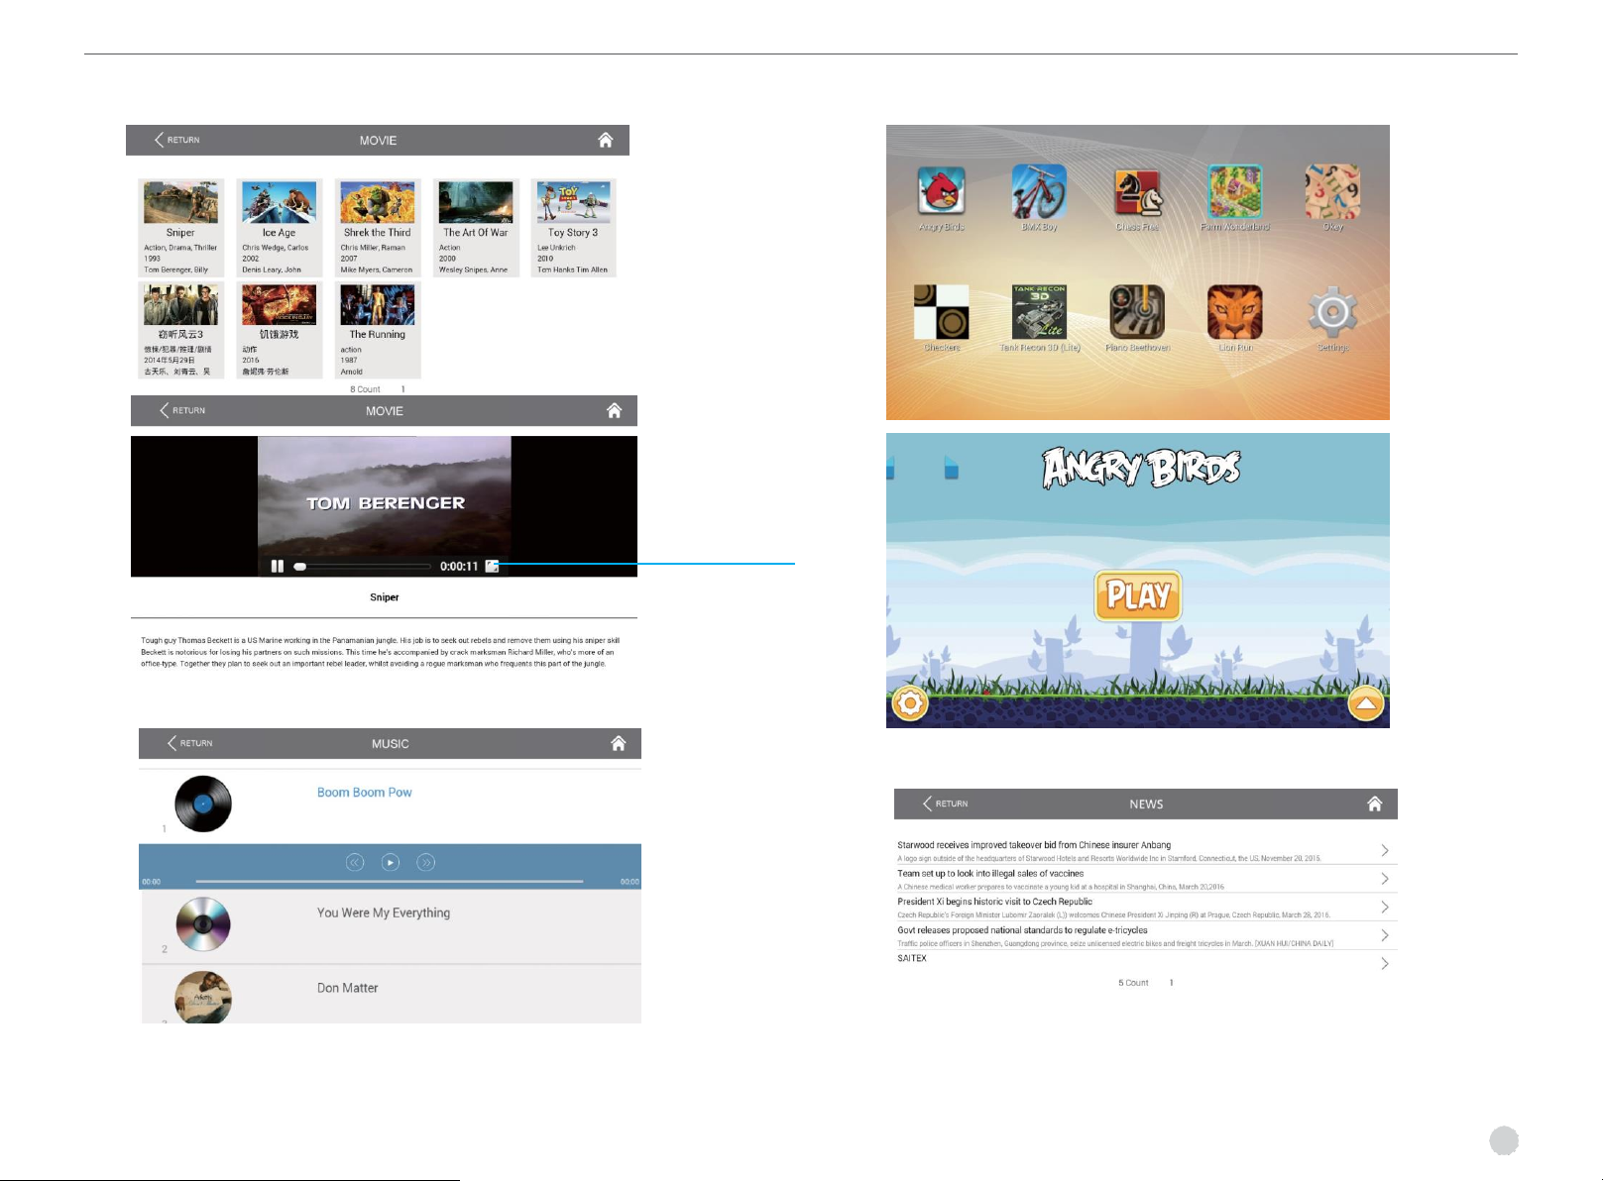Return from the movie player screen

[x=183, y=410]
